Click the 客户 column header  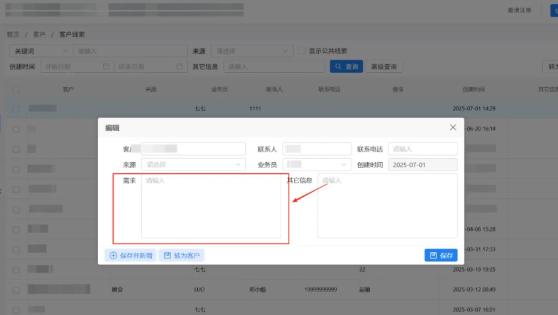click(x=68, y=89)
